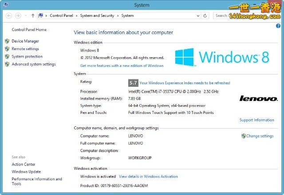Refresh the System window

[x=205, y=16]
